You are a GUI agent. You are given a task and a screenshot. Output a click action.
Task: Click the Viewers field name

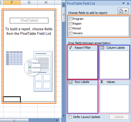point(78,33)
